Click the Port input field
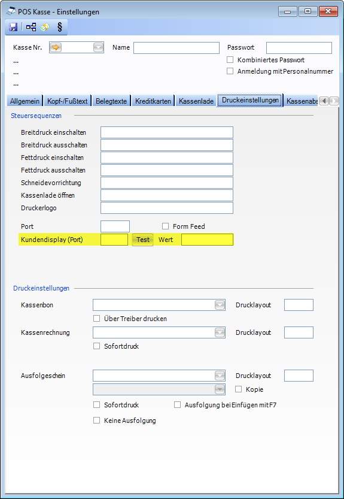This screenshot has height=499, width=344. (x=115, y=226)
